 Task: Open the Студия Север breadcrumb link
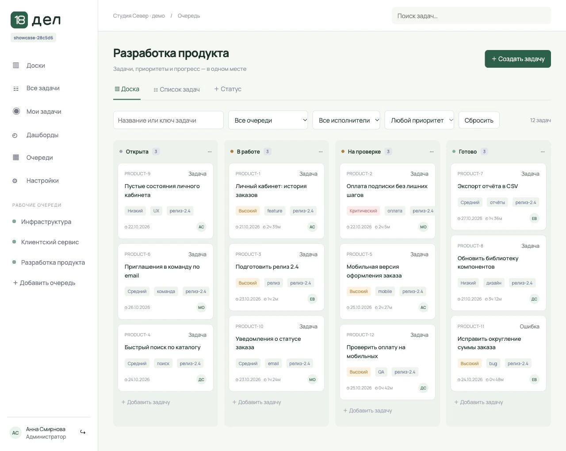point(139,16)
